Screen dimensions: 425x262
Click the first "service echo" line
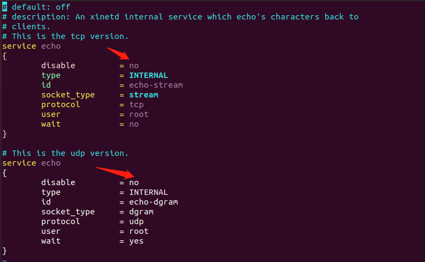31,46
